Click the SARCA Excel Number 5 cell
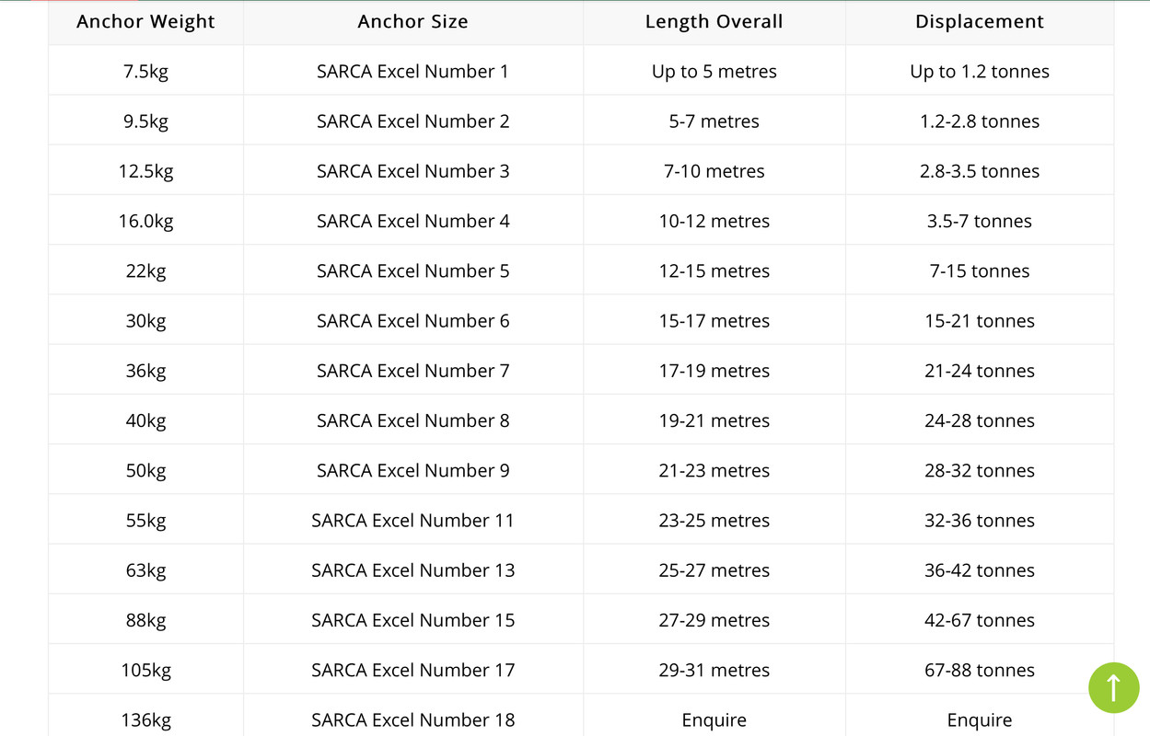This screenshot has height=736, width=1150. click(x=413, y=270)
